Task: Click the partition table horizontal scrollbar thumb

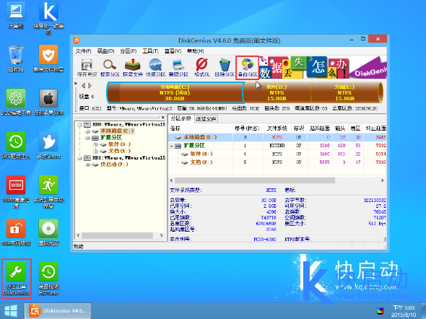Action: (x=255, y=180)
